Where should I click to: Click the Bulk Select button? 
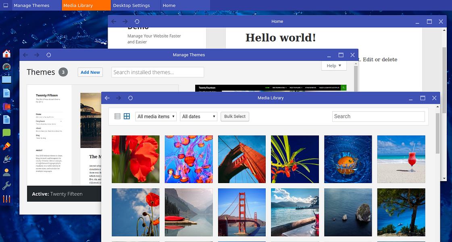235,117
